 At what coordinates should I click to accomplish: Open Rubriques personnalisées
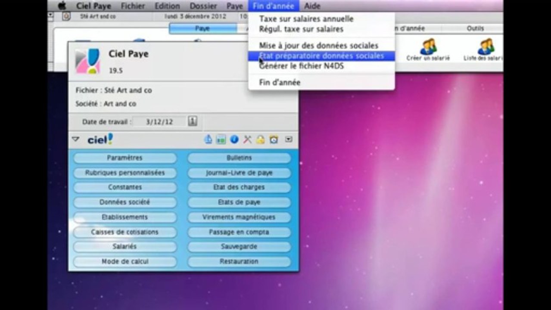pos(125,173)
